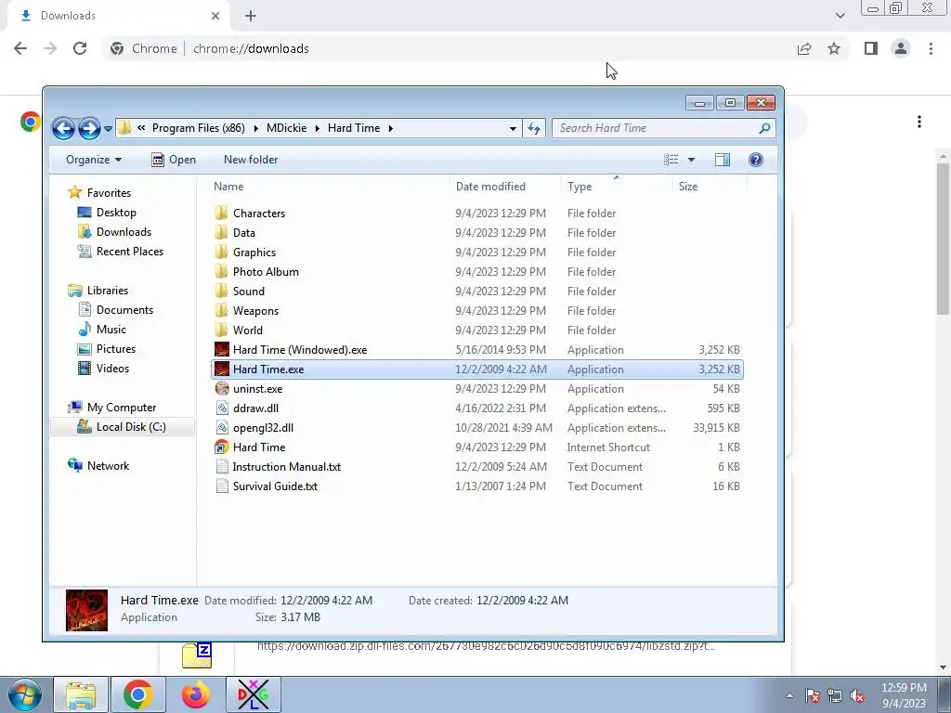Click the DXGL taskbar icon
951x713 pixels.
253,694
